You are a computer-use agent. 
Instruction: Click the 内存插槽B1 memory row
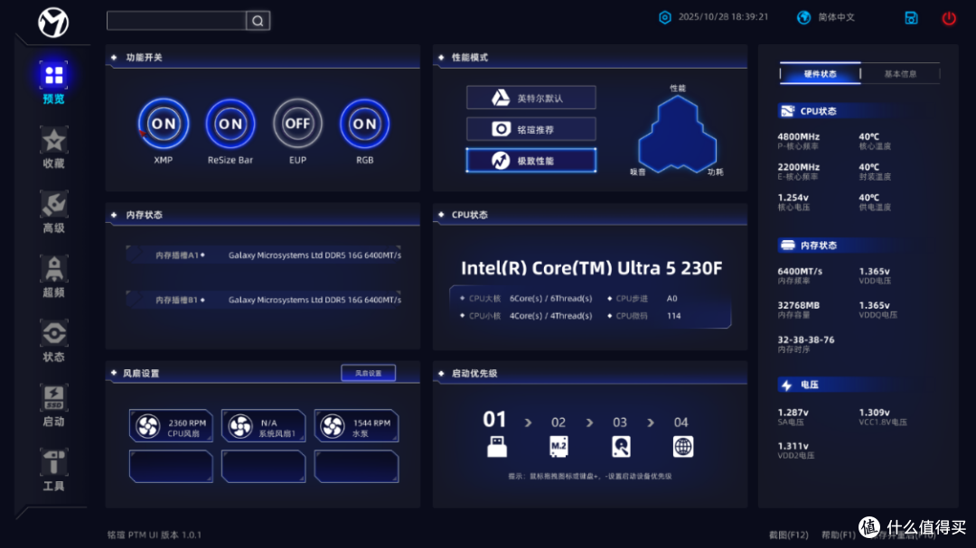[x=263, y=300]
